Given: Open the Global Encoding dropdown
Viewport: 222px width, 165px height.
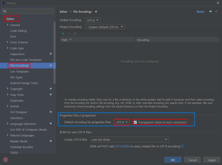Looking at the screenshot, I should [x=93, y=20].
